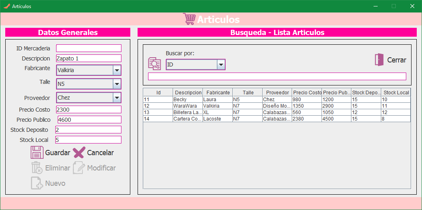Click the ID Mercaderia input field
This screenshot has width=422, height=210.
click(88, 48)
